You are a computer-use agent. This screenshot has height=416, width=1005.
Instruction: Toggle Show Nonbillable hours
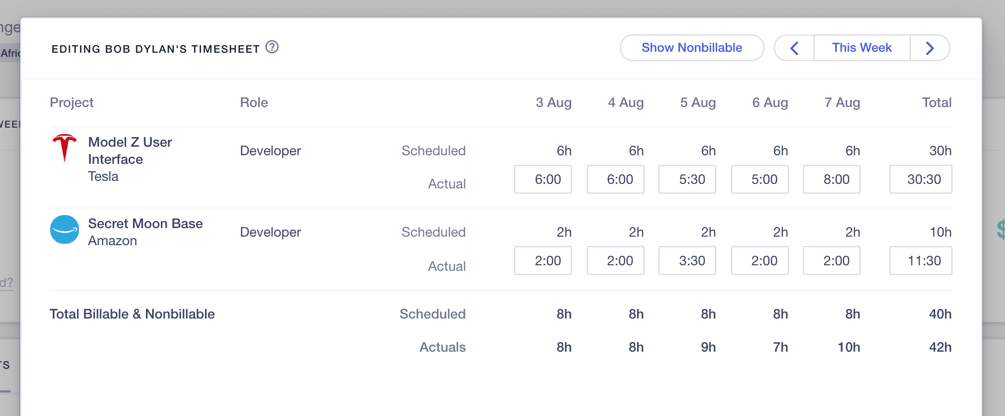pyautogui.click(x=691, y=48)
